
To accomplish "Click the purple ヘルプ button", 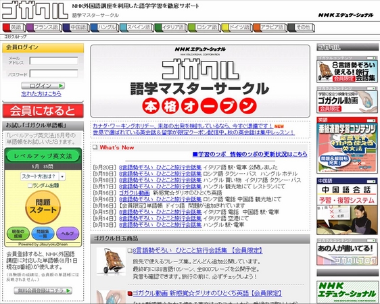I will pos(68,234).
